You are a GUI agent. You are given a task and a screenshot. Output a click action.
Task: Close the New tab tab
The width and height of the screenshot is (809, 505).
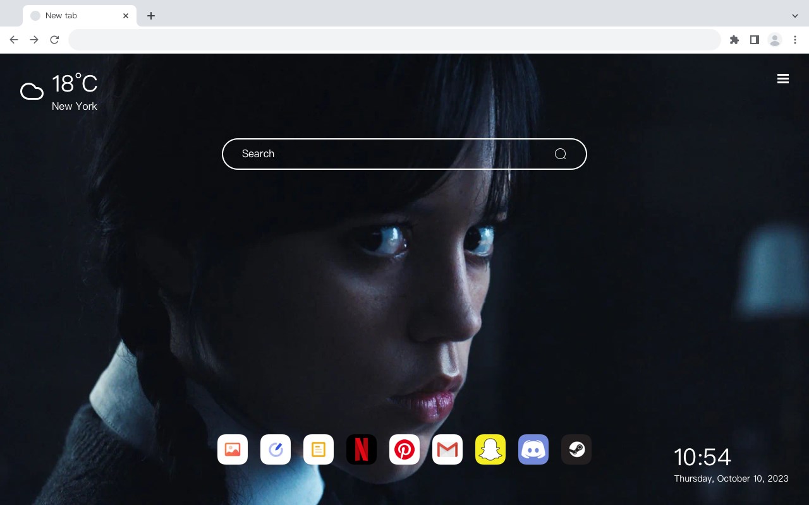[126, 16]
